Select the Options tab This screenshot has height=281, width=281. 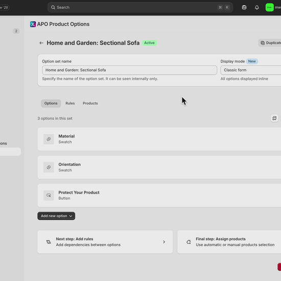(51, 103)
